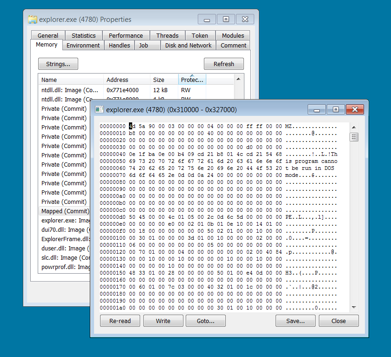
Task: Click the b8 byte on row 00000010
Action: click(132, 133)
